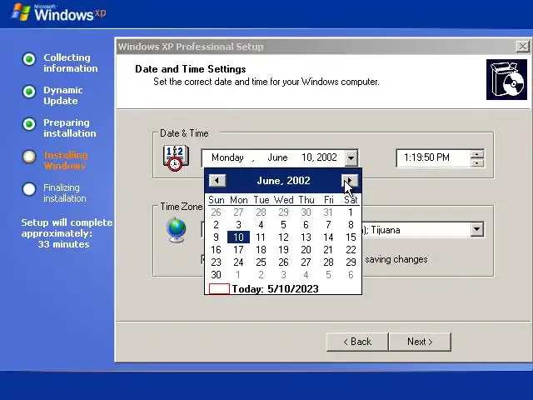Select grayed May 28 in calendar

pos(261,212)
